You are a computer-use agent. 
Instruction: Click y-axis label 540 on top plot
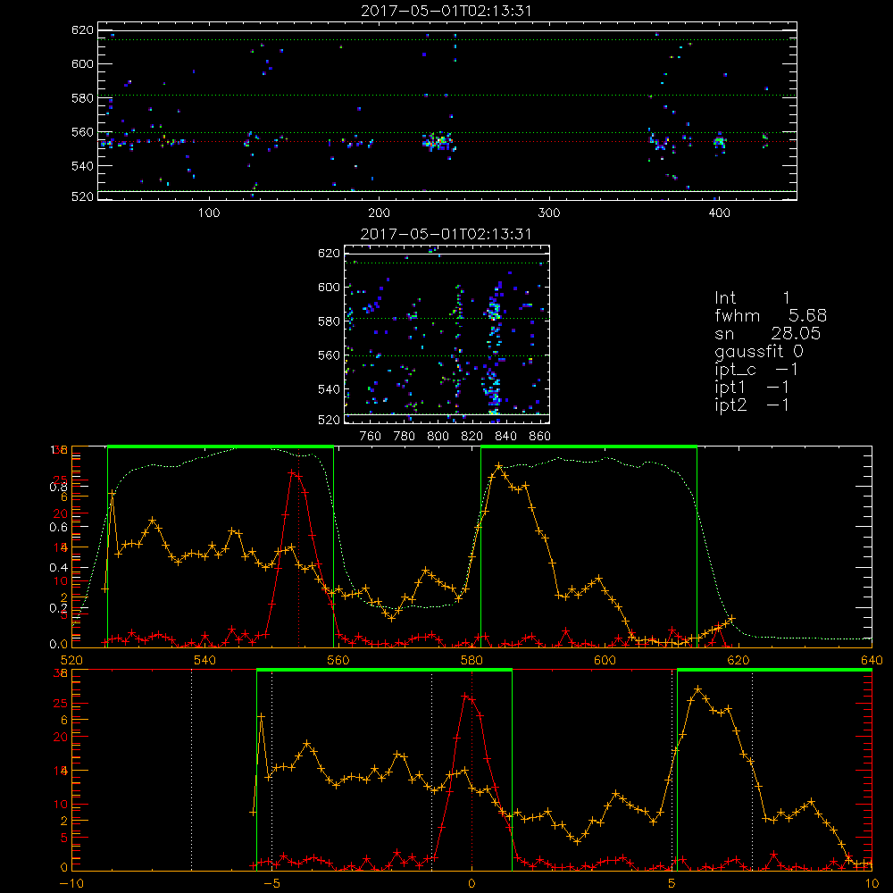(82, 166)
